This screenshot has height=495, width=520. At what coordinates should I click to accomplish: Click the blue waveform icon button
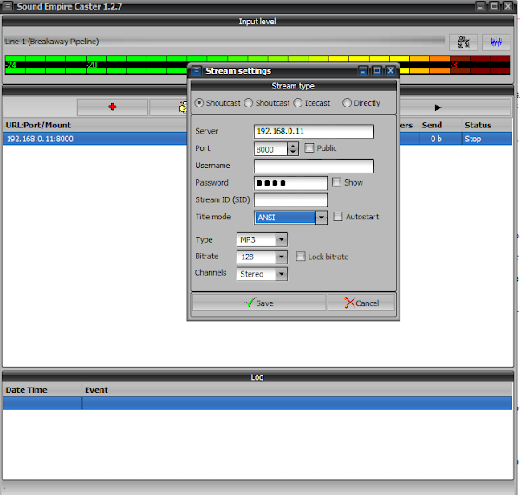click(x=496, y=42)
